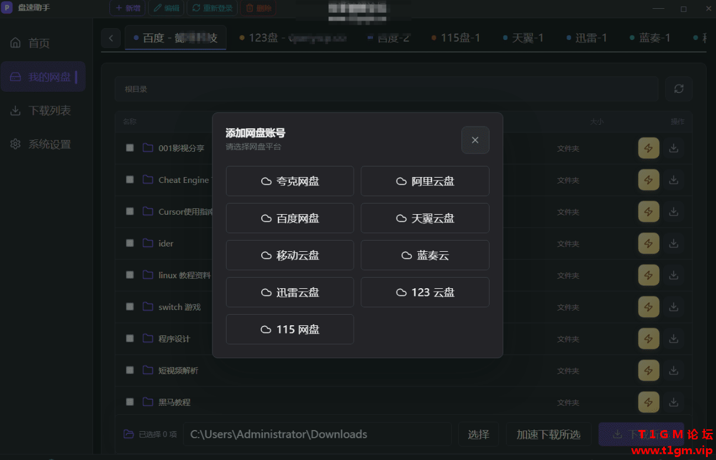
Task: Switch to the 天翼-1 account tab
Action: 523,38
